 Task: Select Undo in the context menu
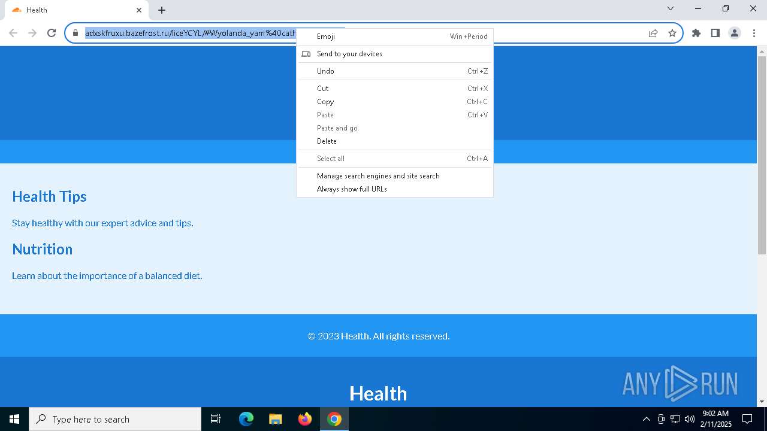click(395, 71)
